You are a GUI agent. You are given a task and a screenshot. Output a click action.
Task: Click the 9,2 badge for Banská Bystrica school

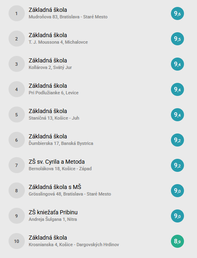(x=177, y=140)
